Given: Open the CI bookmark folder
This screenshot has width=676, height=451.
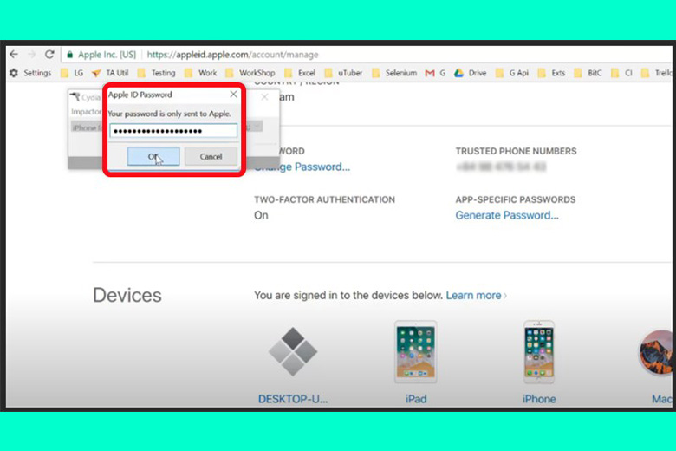Looking at the screenshot, I should pyautogui.click(x=621, y=73).
